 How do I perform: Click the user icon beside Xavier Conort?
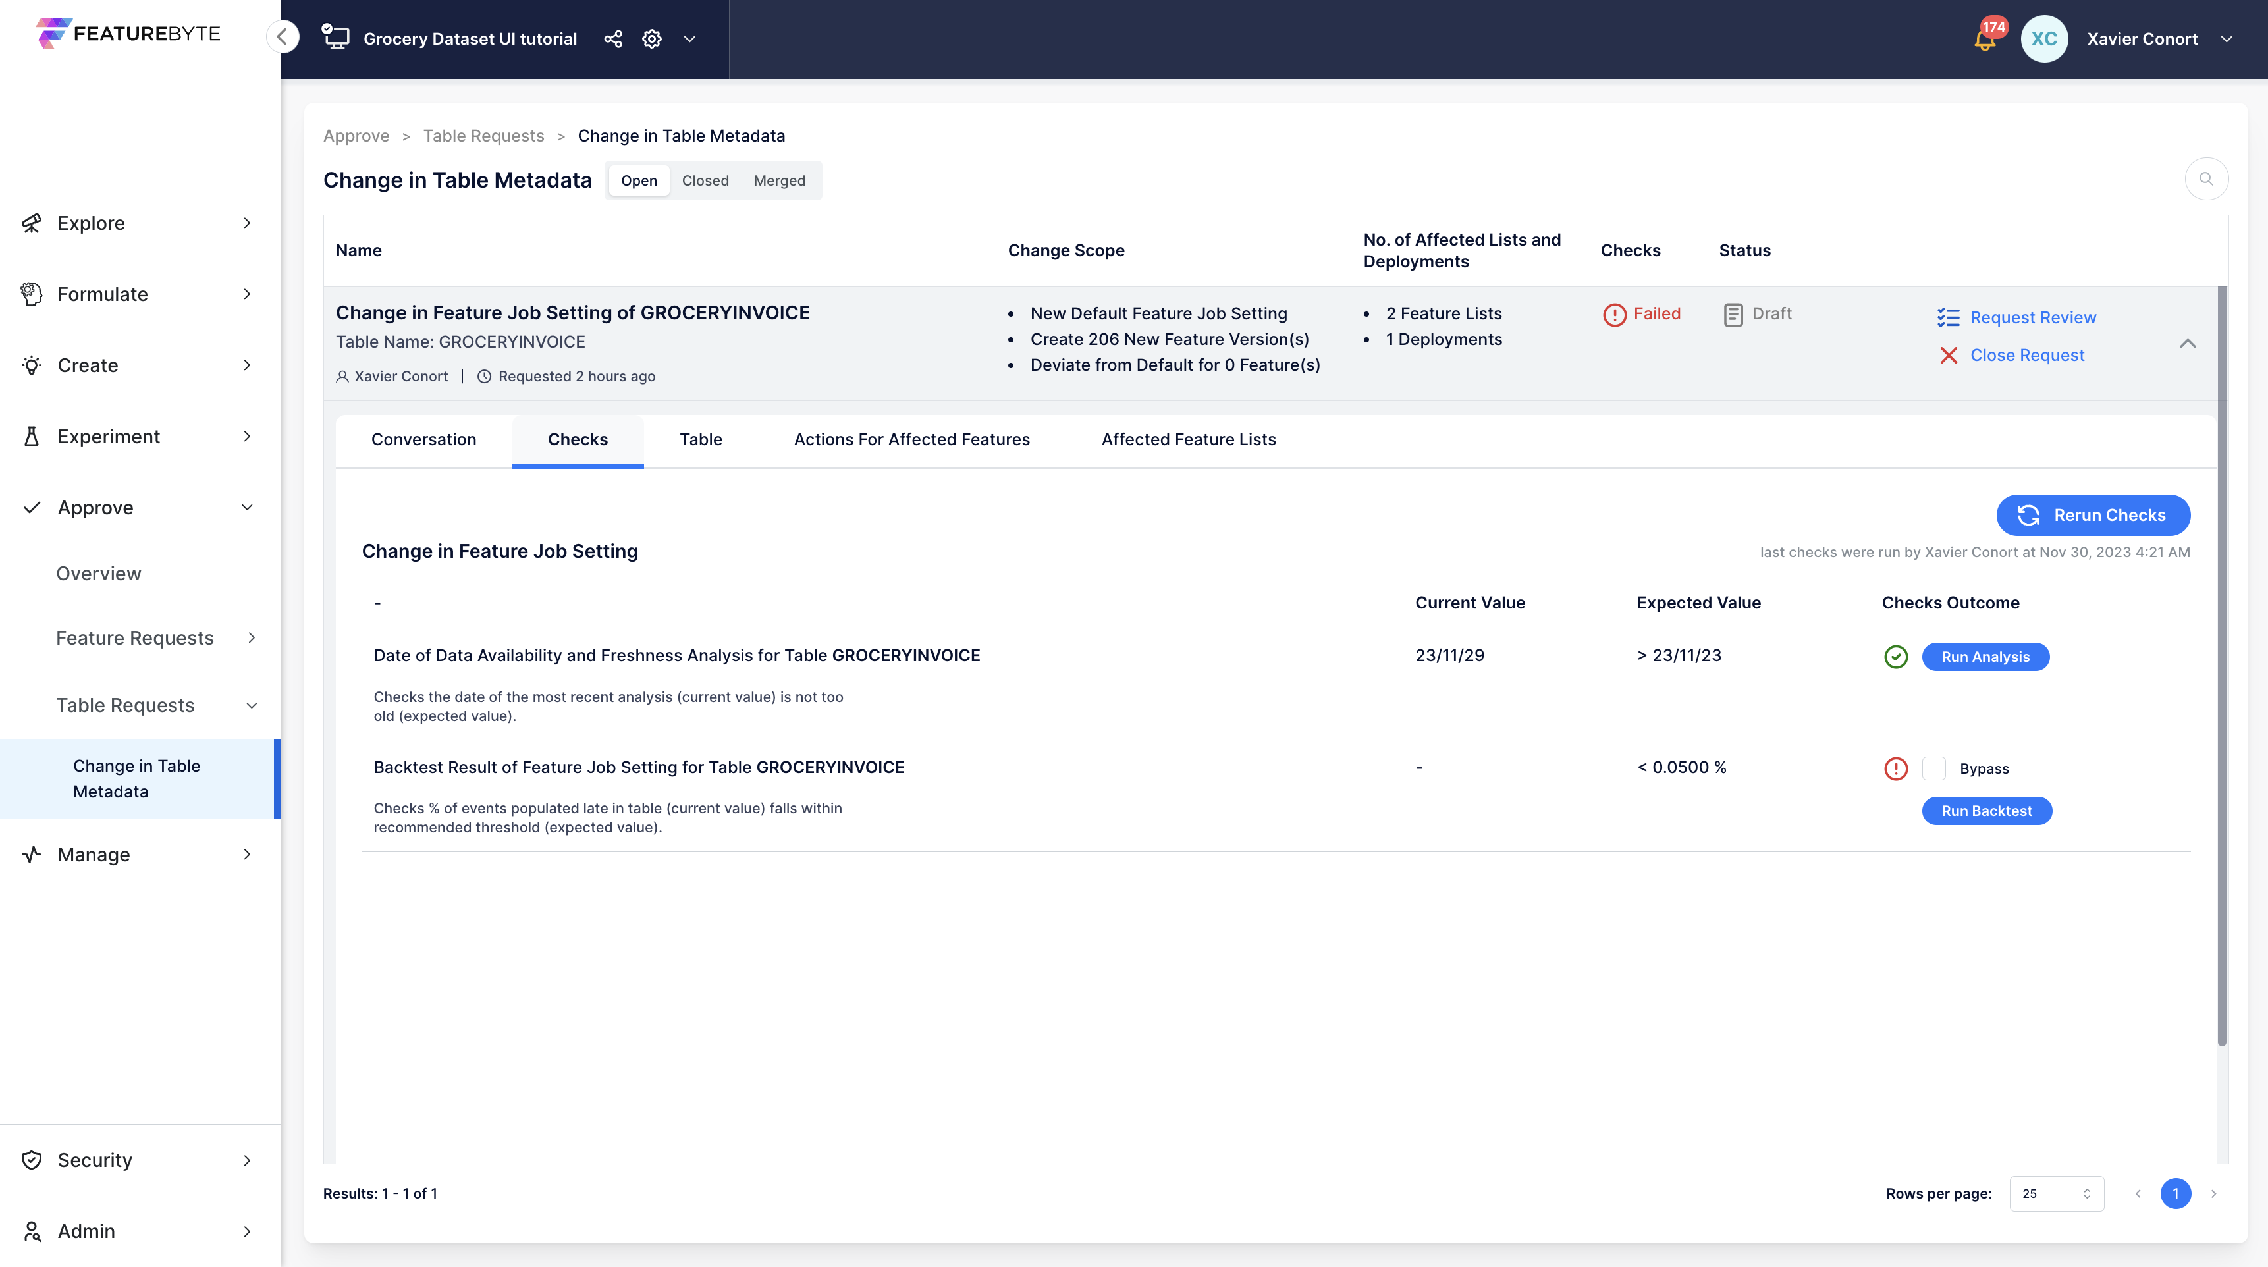(342, 377)
